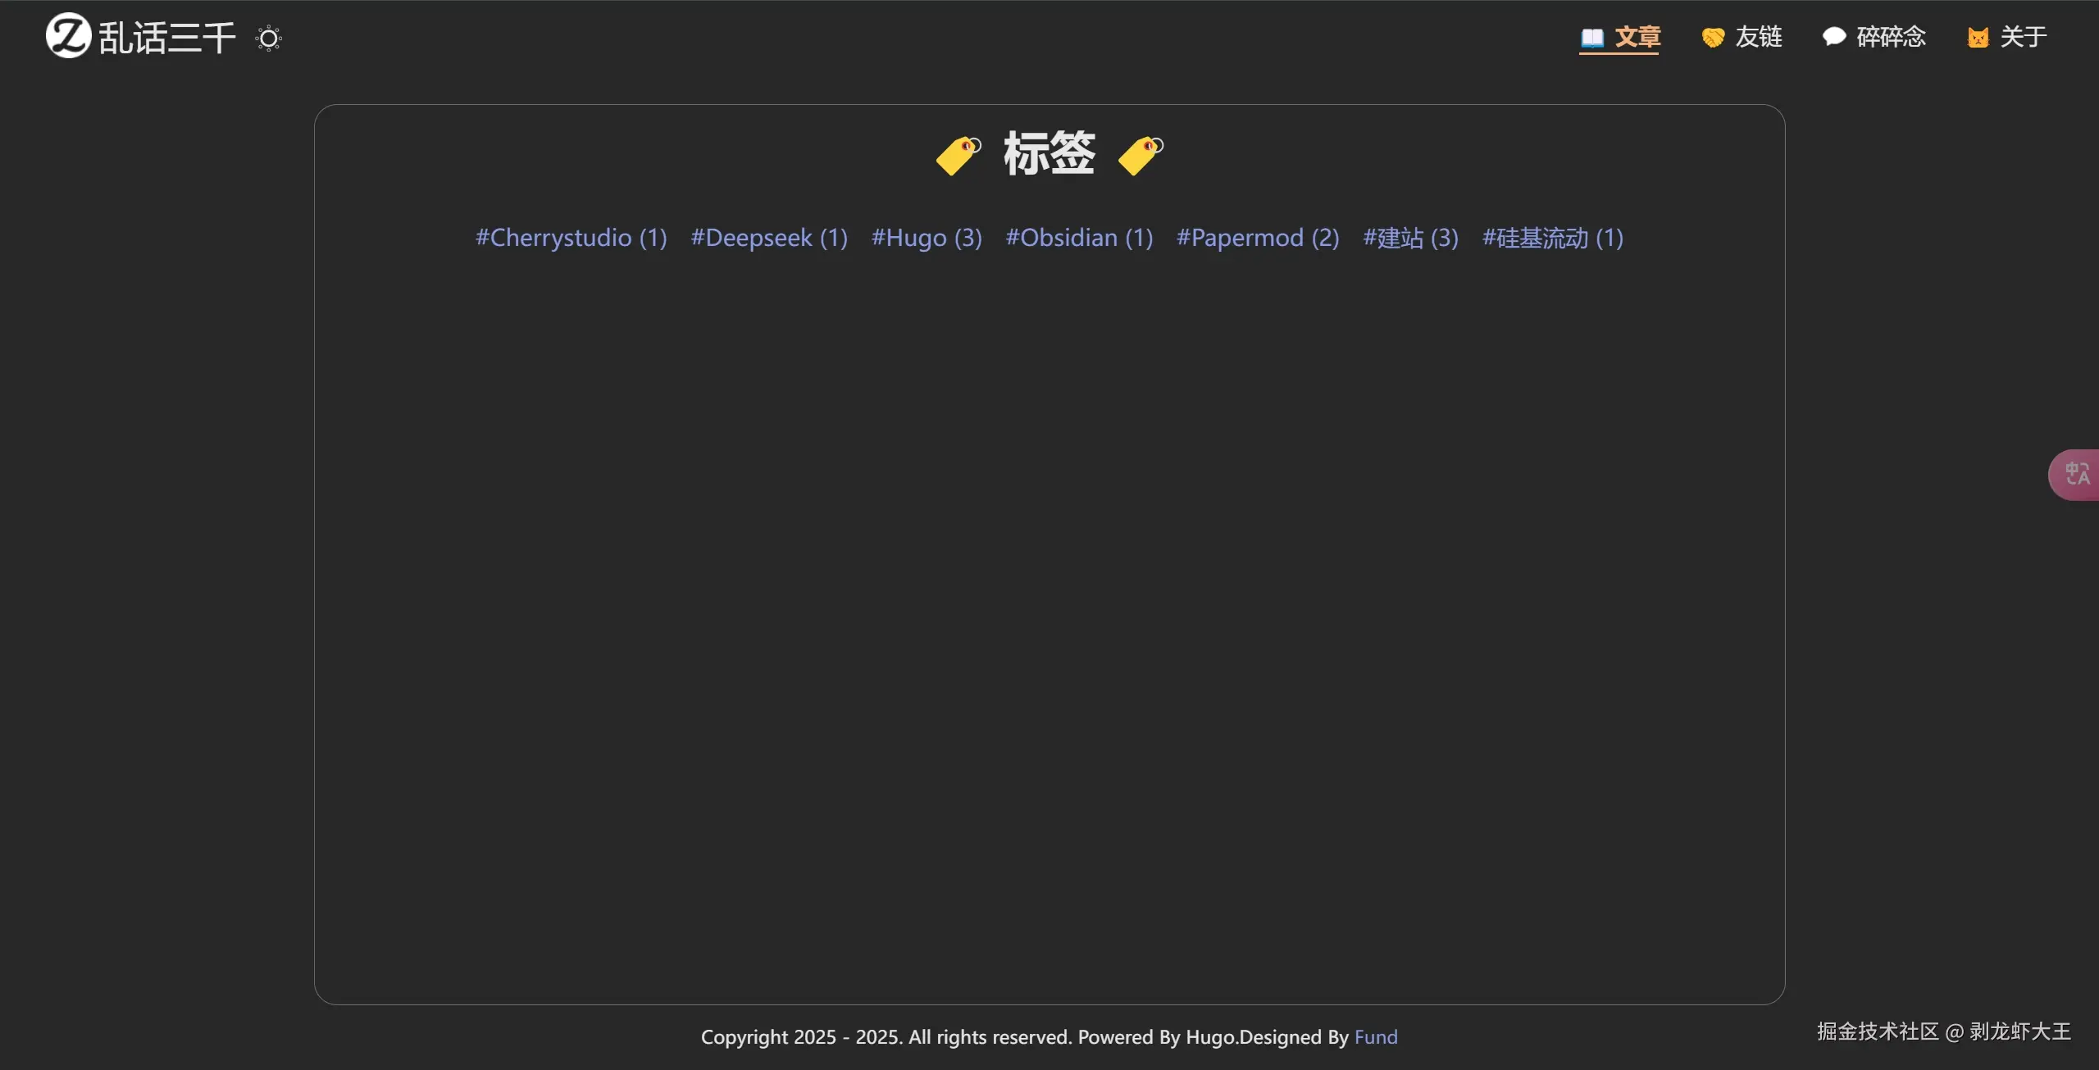Click the Z logo icon
This screenshot has width=2099, height=1070.
68,36
